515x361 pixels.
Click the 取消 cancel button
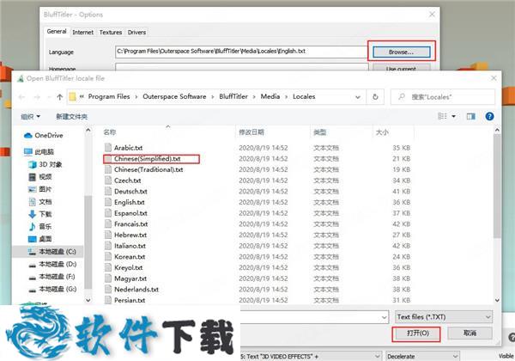click(x=470, y=333)
